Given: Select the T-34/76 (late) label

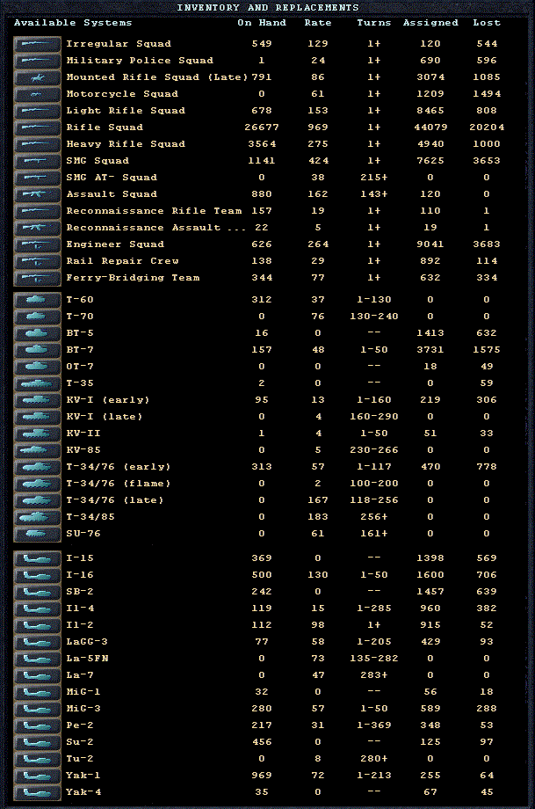Looking at the screenshot, I should 115,500.
